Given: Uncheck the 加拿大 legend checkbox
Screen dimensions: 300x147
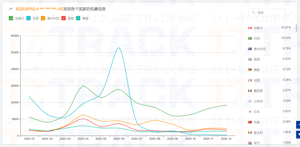Looking at the screenshot, I should tap(11, 18).
